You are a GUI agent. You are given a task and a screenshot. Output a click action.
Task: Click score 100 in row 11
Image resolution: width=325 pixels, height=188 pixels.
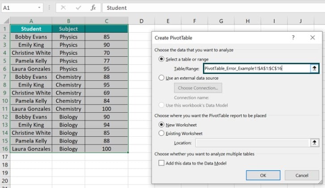[x=106, y=109]
